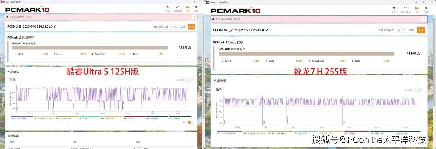Click orange Close button in left window
This screenshot has width=436, height=149.
pos(191,26)
